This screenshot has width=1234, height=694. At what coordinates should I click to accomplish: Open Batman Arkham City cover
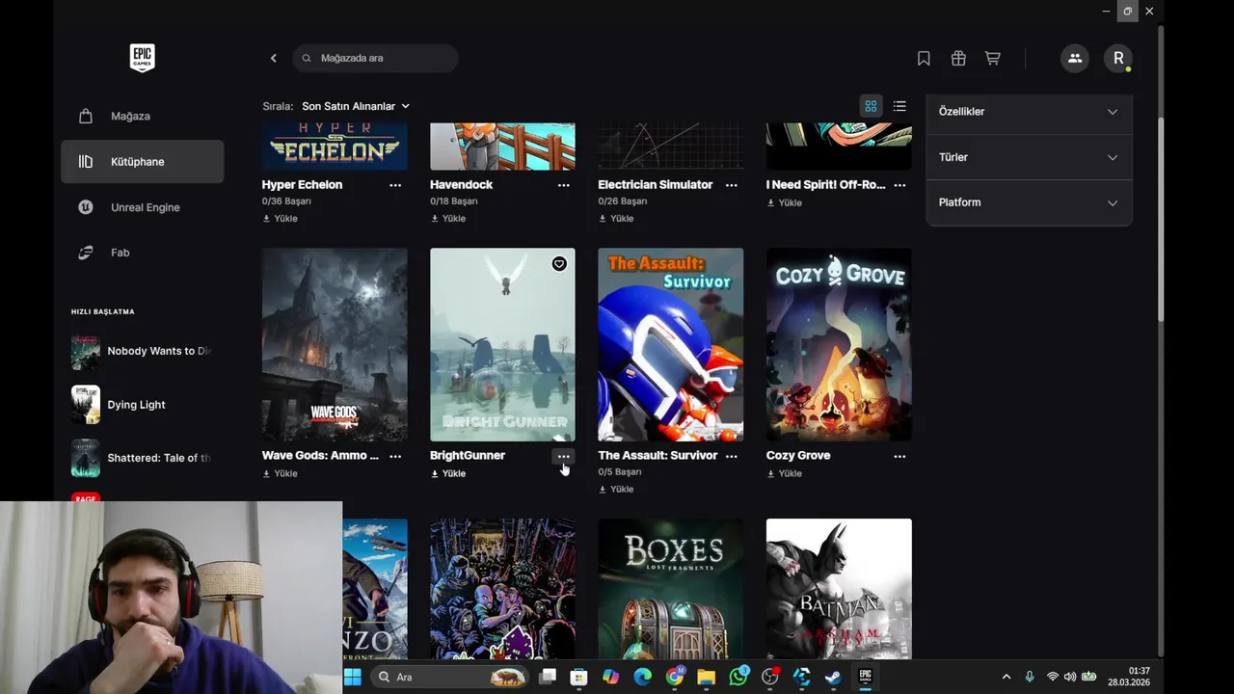coord(839,589)
